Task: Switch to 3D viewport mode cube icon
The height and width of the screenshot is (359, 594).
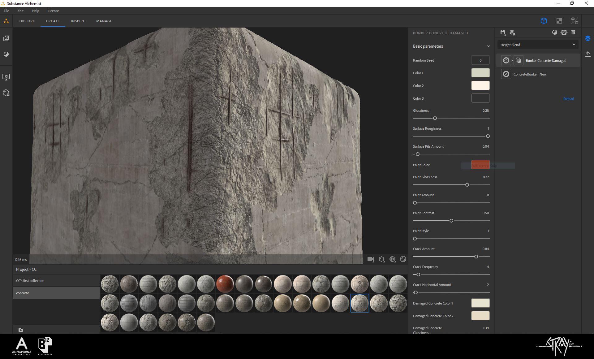Action: coord(544,21)
